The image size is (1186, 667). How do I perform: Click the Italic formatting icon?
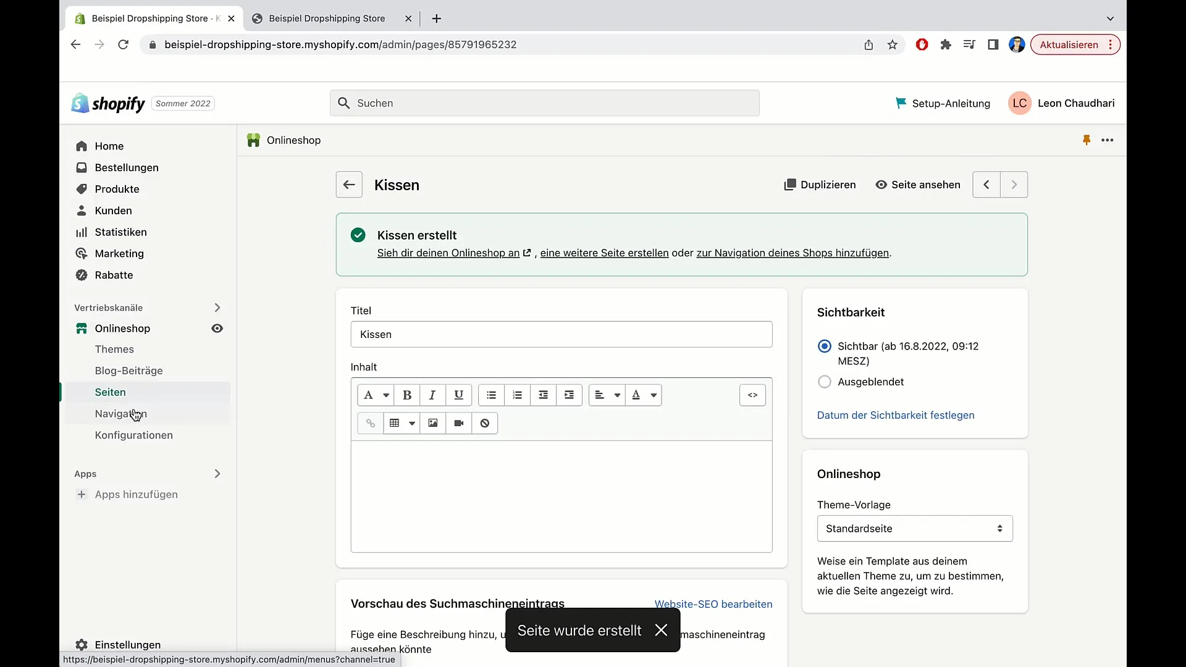point(432,395)
